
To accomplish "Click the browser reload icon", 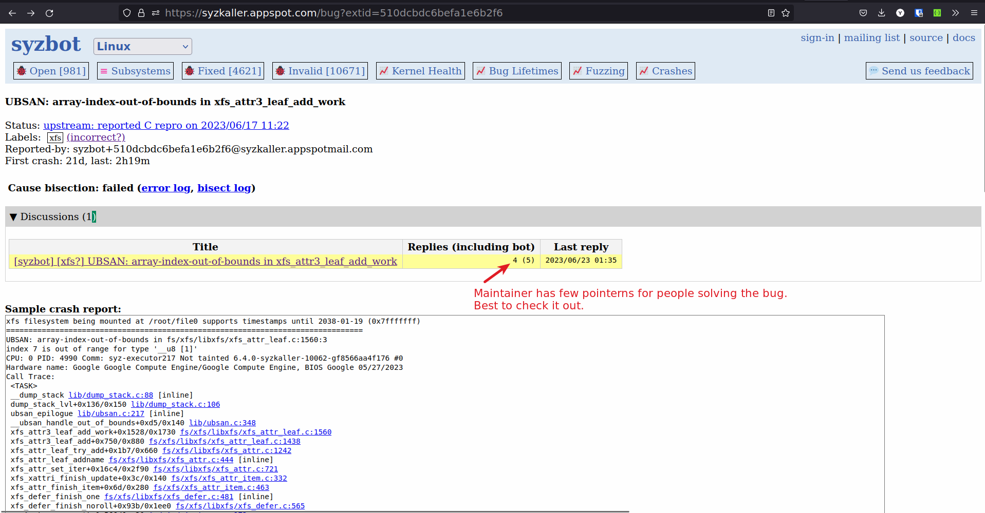I will tap(49, 13).
